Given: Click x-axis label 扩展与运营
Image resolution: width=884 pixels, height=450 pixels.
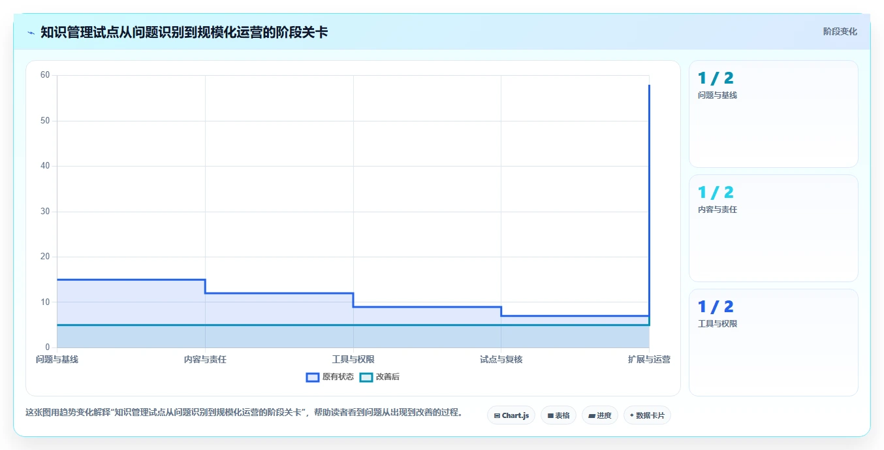Looking at the screenshot, I should point(649,359).
